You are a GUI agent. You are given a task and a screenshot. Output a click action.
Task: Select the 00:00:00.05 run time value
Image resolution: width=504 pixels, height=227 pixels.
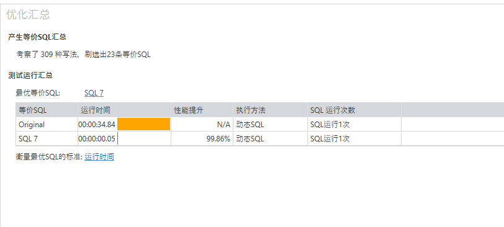click(x=97, y=139)
